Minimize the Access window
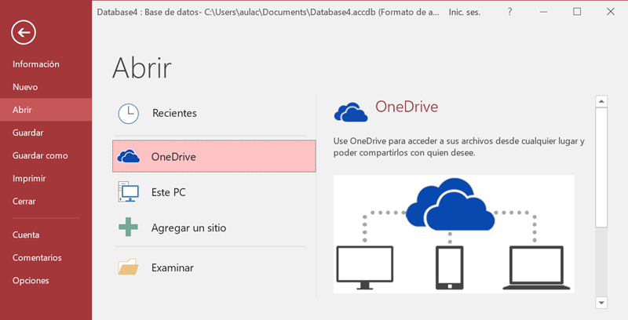Screen dimensions: 628x320 coord(543,12)
